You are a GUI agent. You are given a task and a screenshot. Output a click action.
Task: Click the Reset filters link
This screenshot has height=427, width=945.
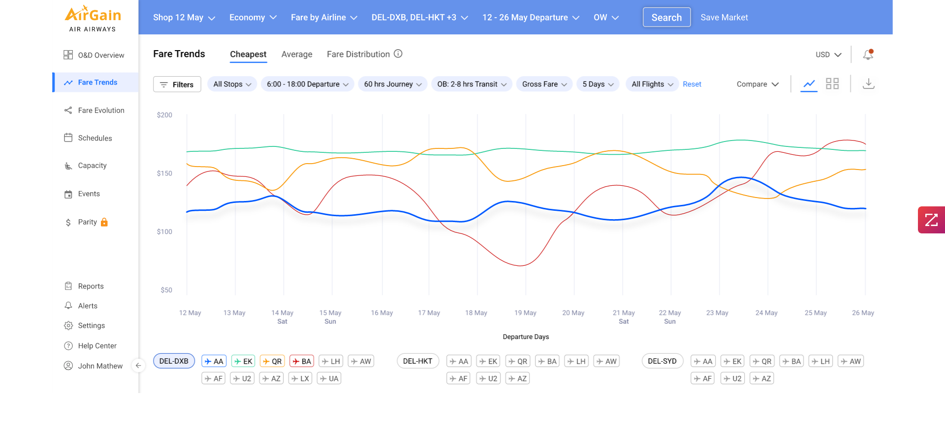pos(692,84)
